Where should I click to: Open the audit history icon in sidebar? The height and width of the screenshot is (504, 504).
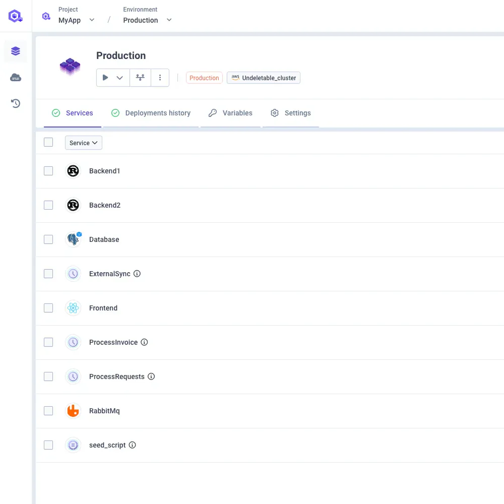[x=15, y=103]
